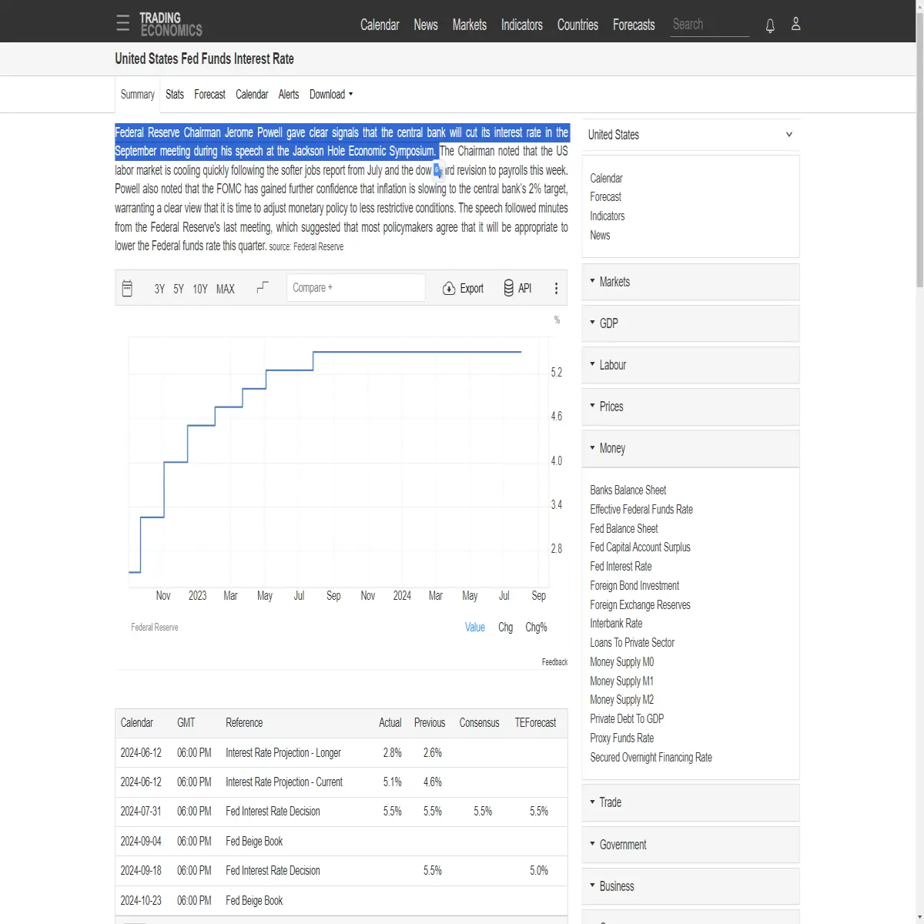
Task: Open Countries in the top navigation
Action: [577, 25]
